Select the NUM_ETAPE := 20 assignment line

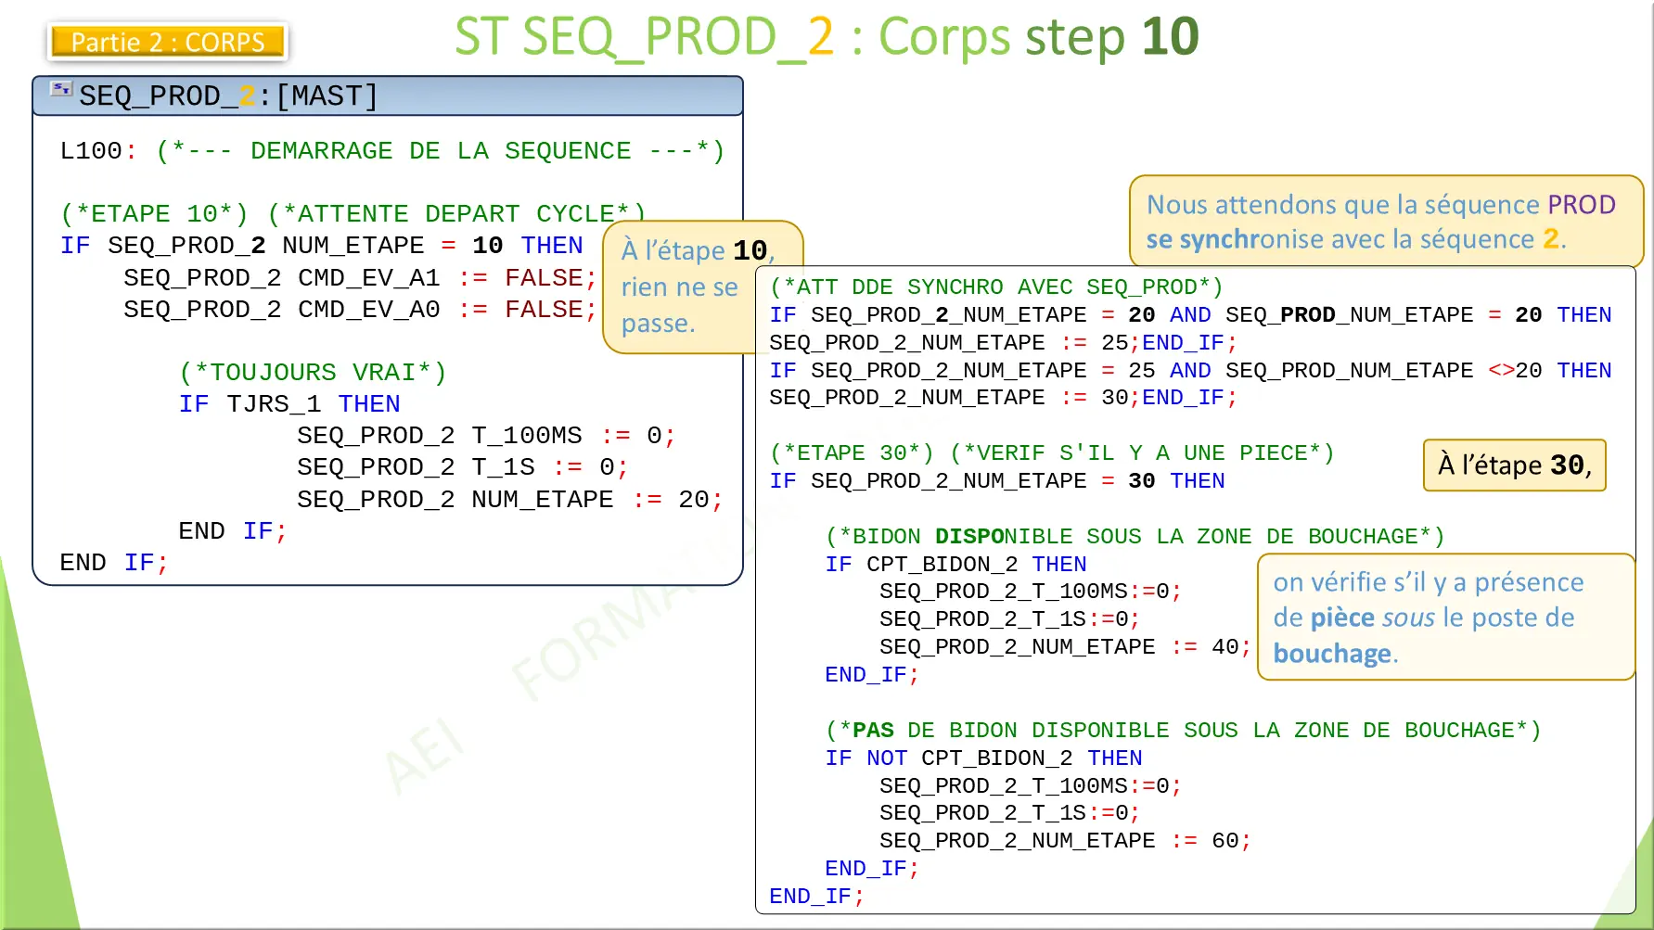[x=508, y=499]
